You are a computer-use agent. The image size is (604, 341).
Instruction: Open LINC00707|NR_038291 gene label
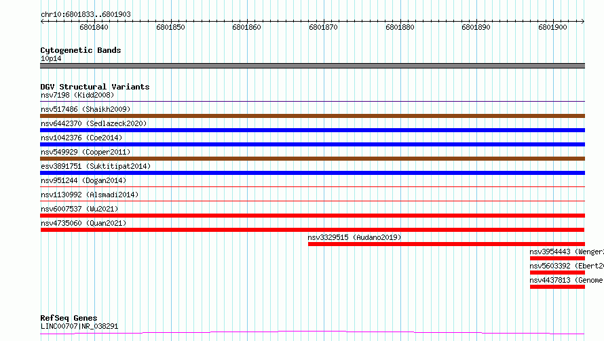79,326
